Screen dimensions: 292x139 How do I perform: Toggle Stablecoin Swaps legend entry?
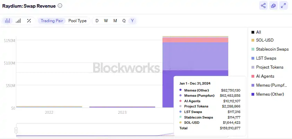pos(272,49)
